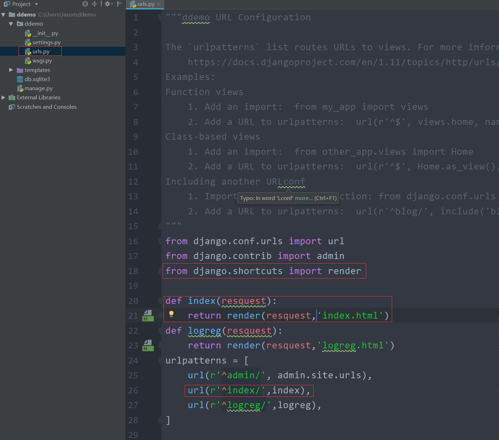This screenshot has height=440, width=499.
Task: Click the collapse all icon in Project toolbar
Action: coord(94,4)
